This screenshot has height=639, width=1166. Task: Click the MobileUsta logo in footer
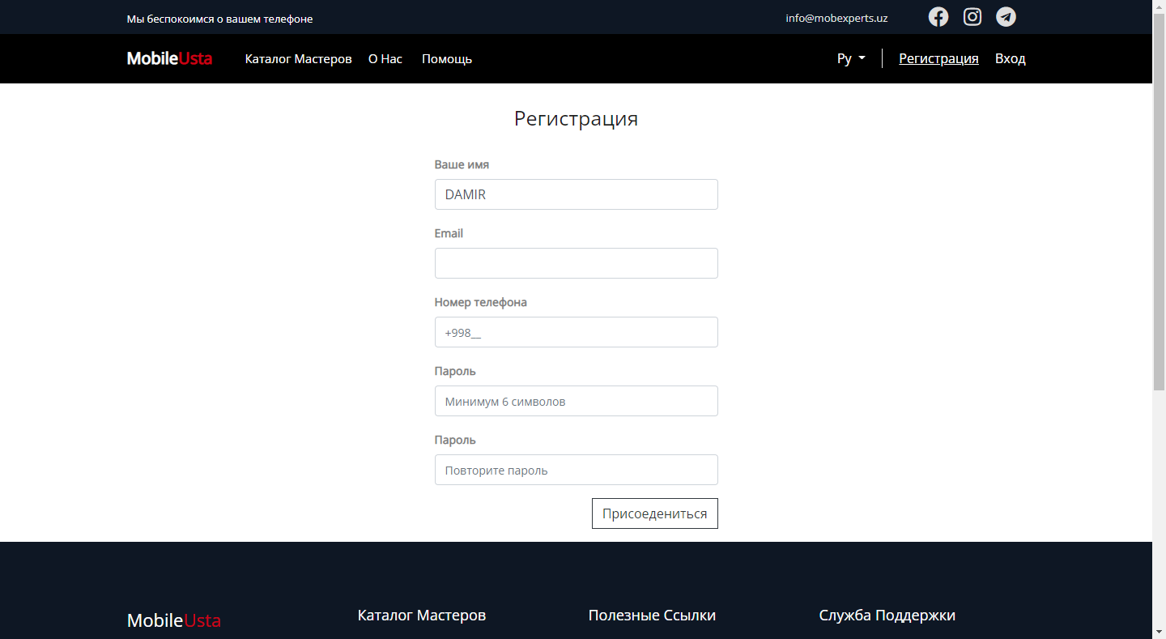coord(173,620)
